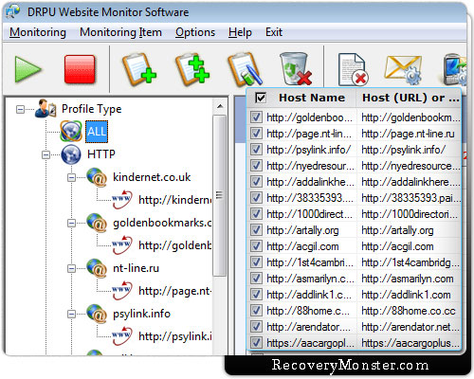Select the http://addlink1.com URL cell
The height and width of the screenshot is (379, 474).
pos(406,295)
